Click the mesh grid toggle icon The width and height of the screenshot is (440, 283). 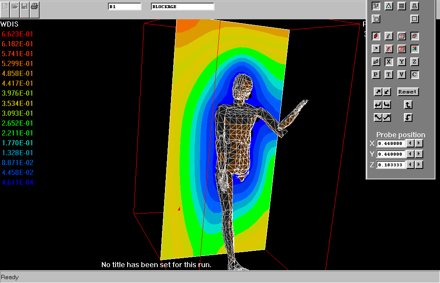[x=401, y=6]
